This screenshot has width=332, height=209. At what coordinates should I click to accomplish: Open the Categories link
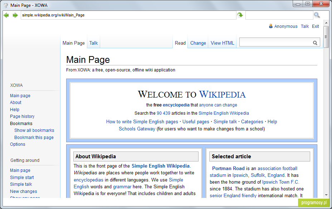[x=252, y=121]
